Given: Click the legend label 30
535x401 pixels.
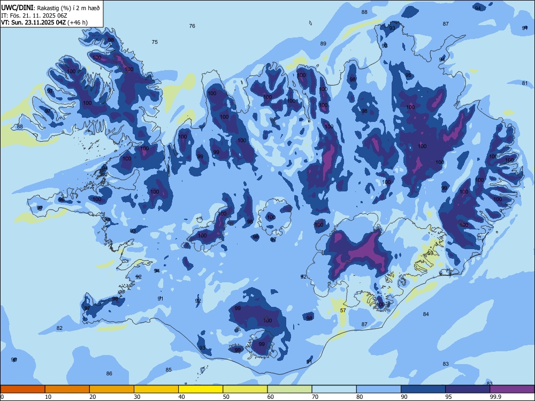Looking at the screenshot, I should click(x=137, y=397).
